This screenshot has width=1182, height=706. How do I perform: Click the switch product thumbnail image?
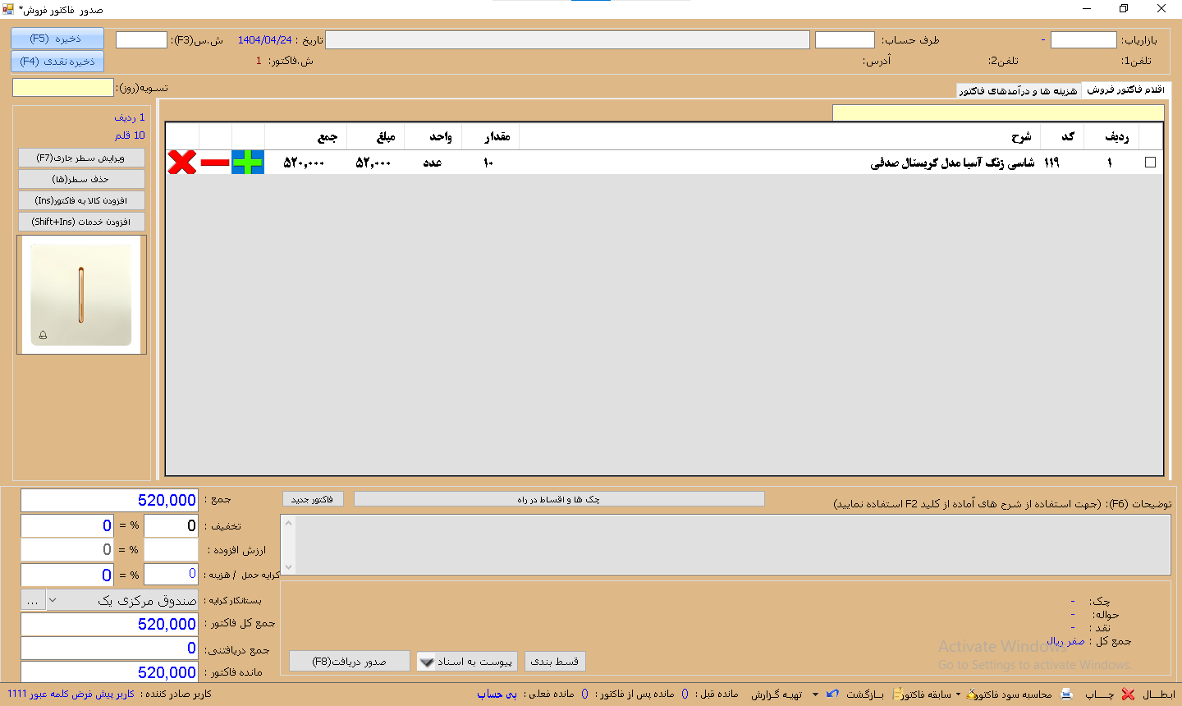[80, 294]
